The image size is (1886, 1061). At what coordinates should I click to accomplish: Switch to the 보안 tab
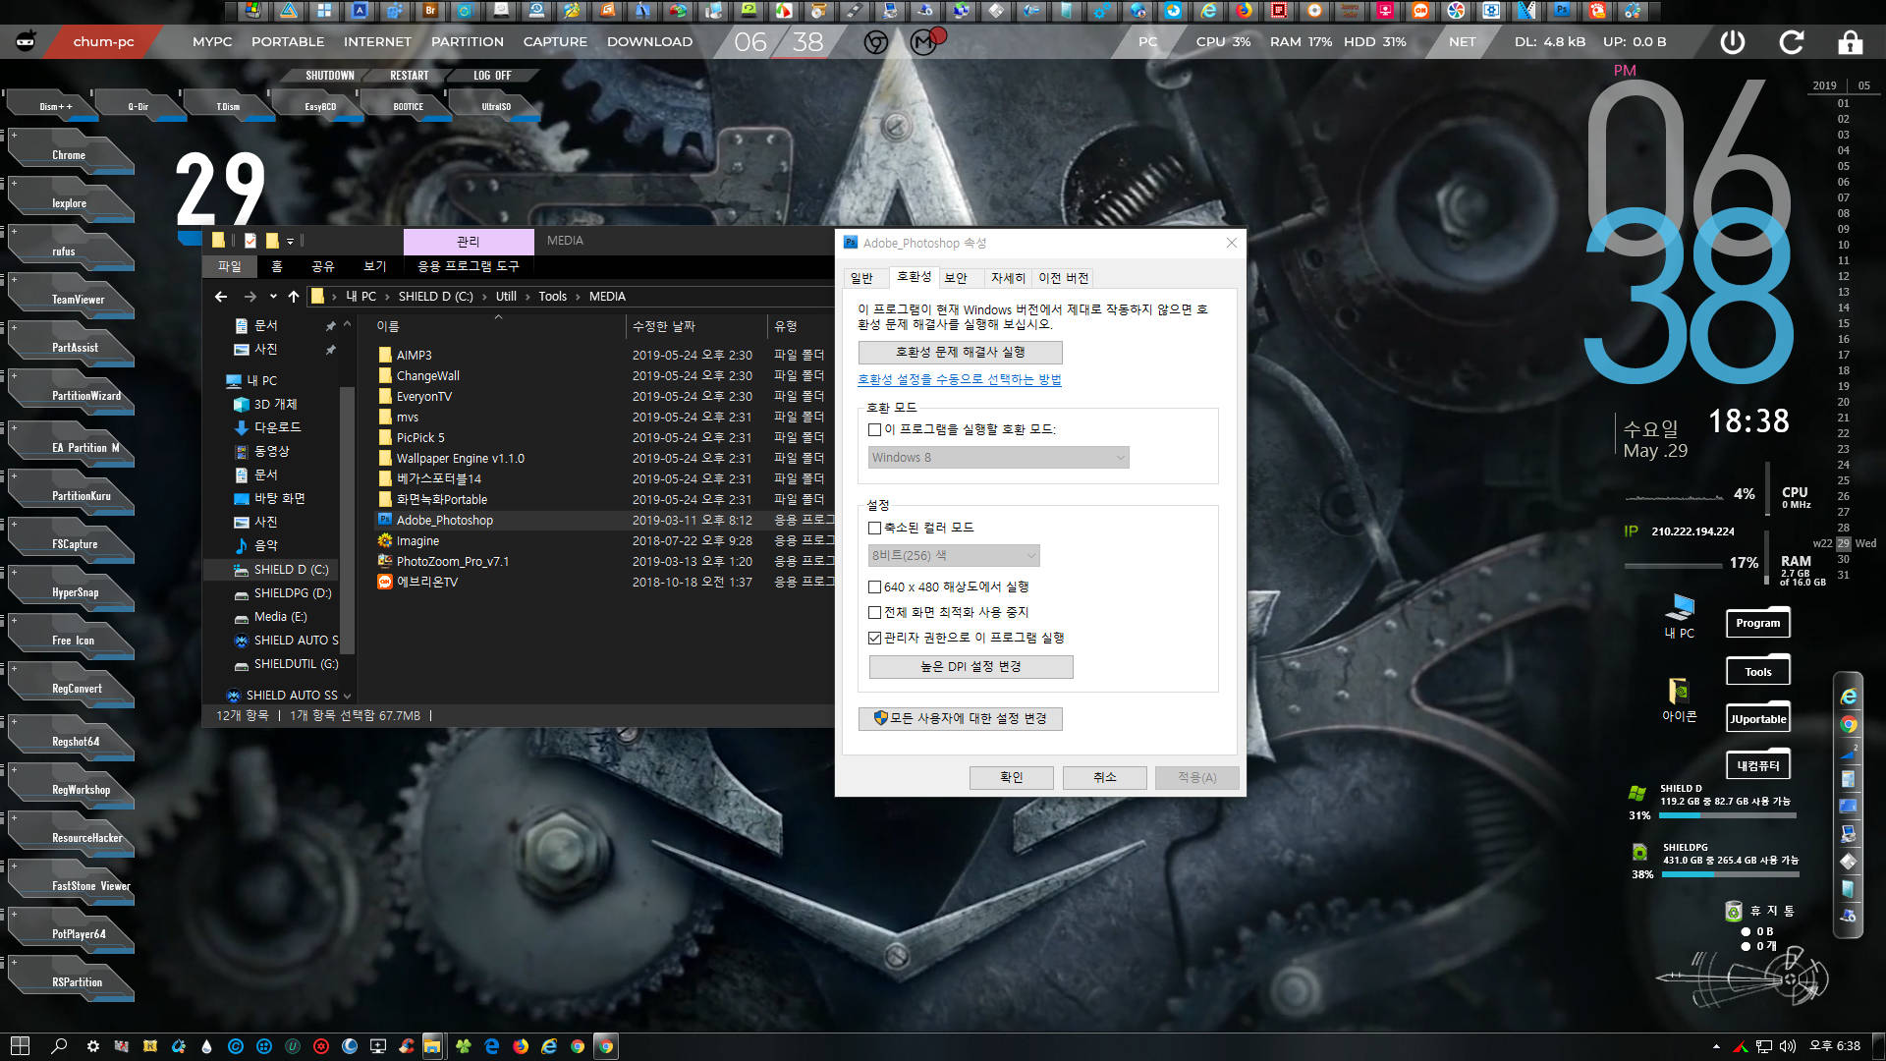click(956, 278)
